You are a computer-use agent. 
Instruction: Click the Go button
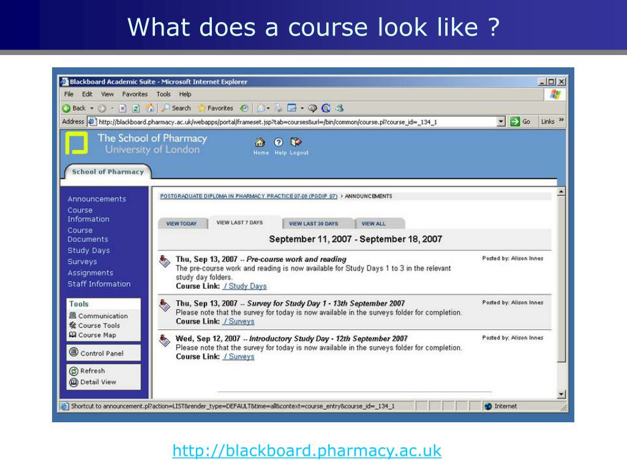(x=520, y=122)
